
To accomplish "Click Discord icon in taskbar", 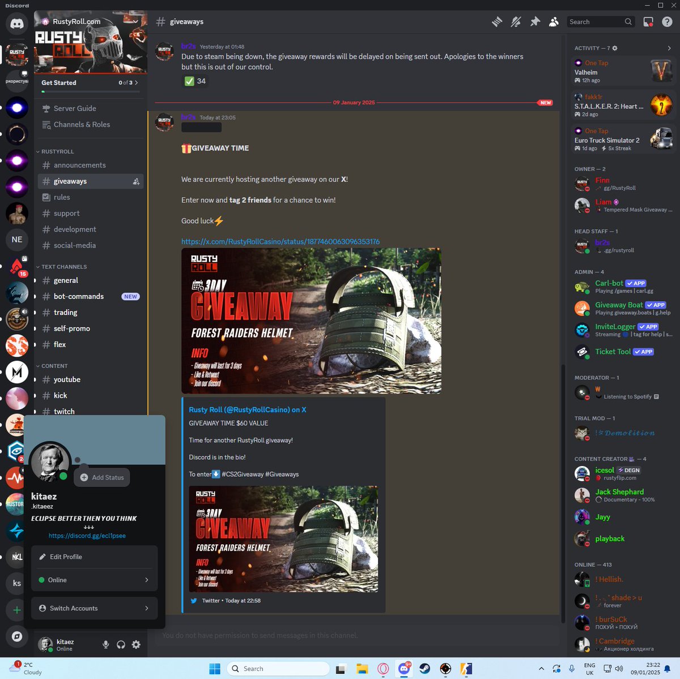I will [x=404, y=669].
